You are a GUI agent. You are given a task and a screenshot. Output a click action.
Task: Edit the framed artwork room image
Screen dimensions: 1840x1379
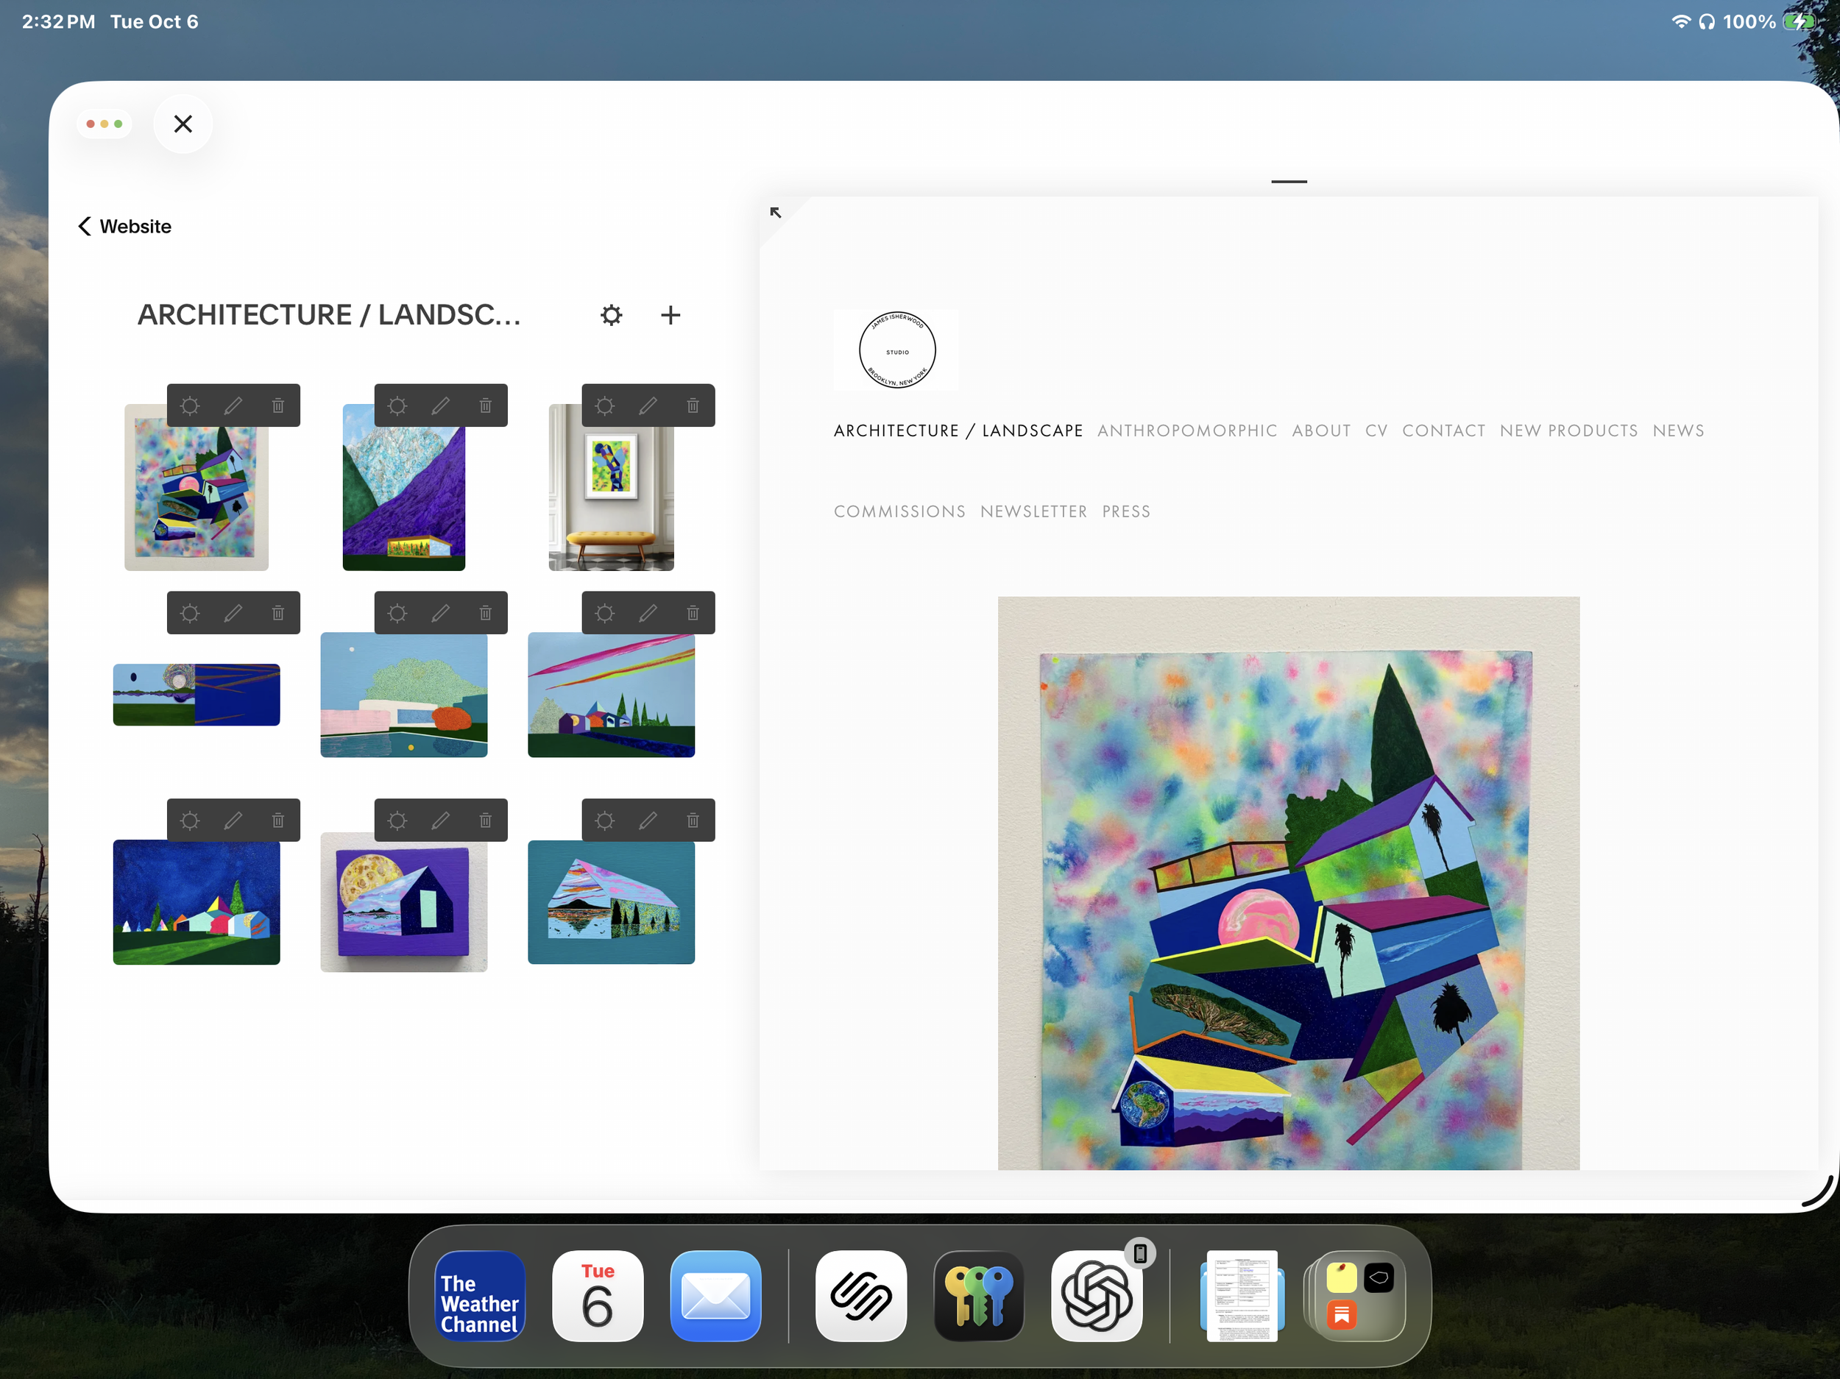tap(648, 406)
